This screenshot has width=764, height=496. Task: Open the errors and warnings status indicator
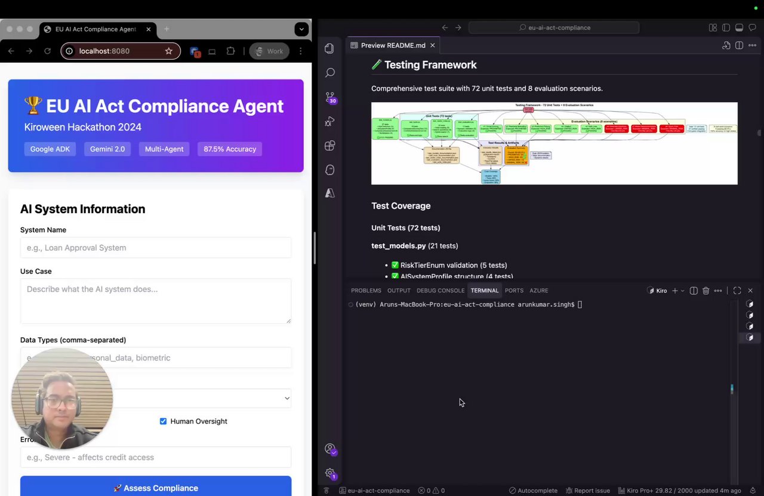[431, 491]
